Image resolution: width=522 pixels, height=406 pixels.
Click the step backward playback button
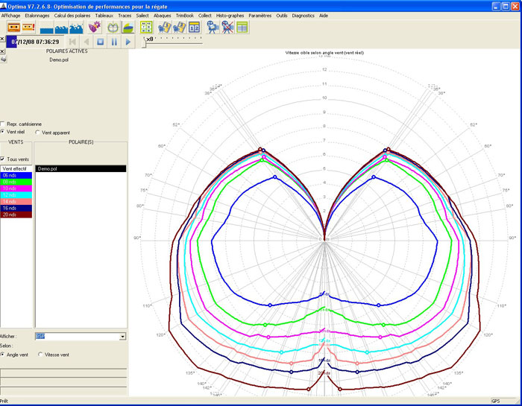tap(87, 42)
